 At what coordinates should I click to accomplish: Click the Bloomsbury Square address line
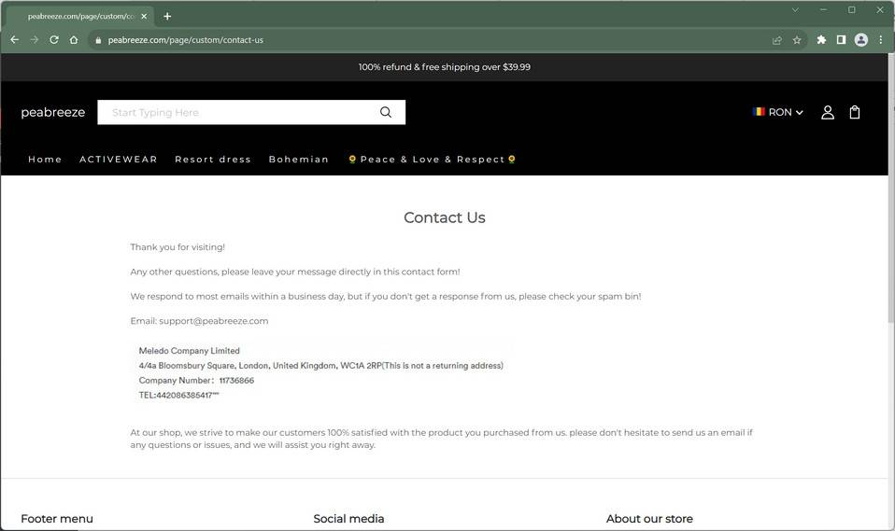click(x=320, y=366)
